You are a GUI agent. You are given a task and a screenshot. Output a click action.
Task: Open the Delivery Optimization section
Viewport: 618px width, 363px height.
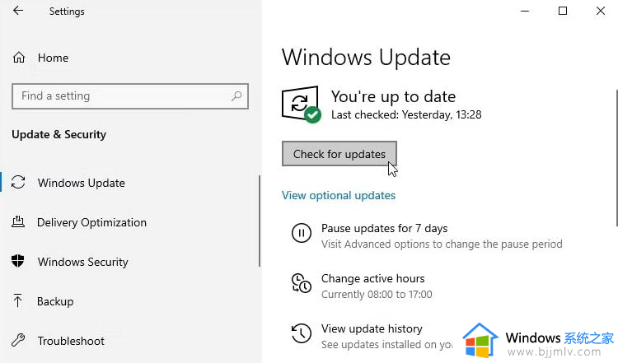91,222
